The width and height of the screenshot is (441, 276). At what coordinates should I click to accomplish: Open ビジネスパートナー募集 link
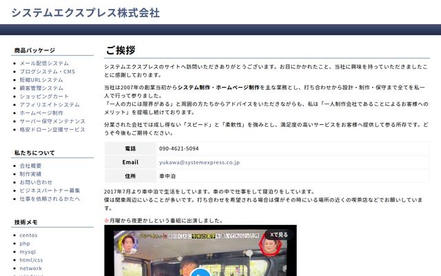[50, 190]
